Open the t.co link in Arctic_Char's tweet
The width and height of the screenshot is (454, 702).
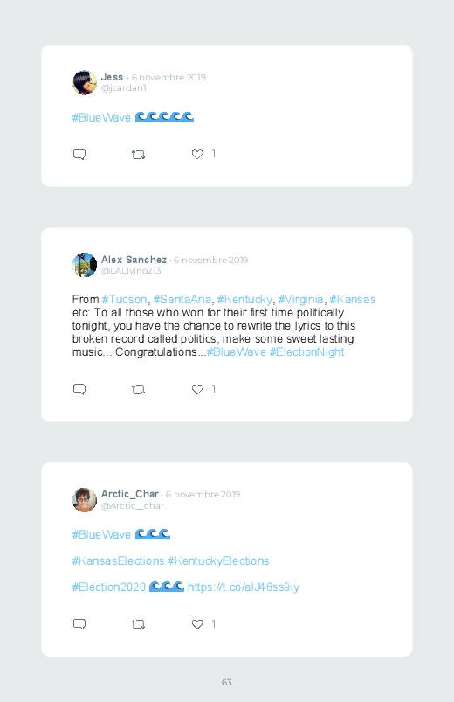pos(244,587)
